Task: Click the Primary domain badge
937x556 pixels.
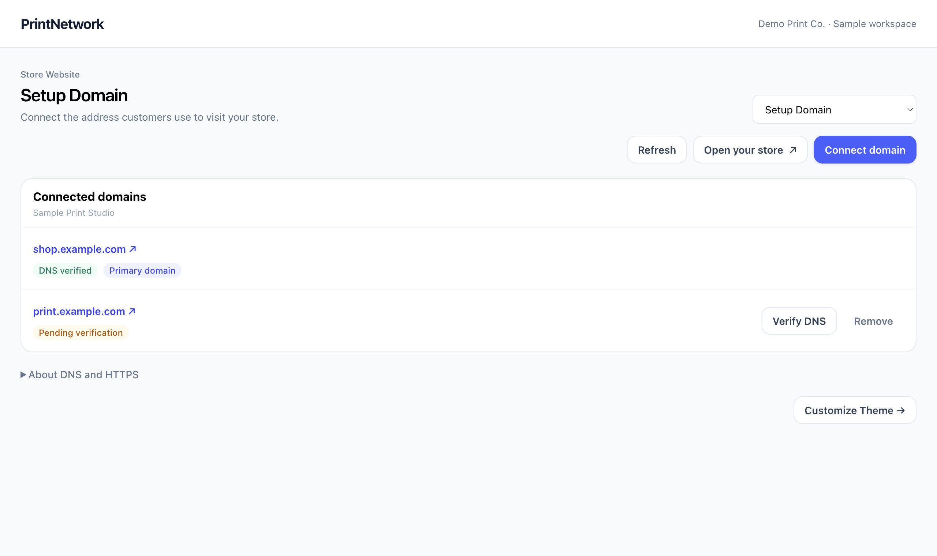Action: coord(142,271)
